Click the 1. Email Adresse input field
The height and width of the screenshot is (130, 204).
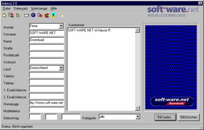pyautogui.click(x=47, y=89)
